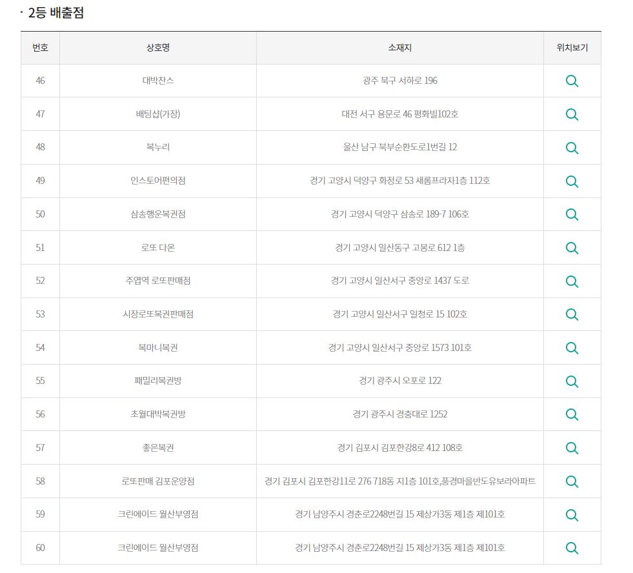Image resolution: width=633 pixels, height=573 pixels.
Task: Select the 소재지 column header
Action: [x=399, y=48]
